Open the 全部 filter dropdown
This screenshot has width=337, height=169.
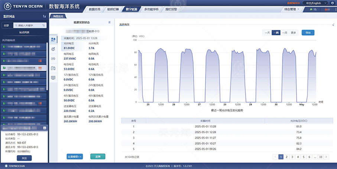click(6, 26)
